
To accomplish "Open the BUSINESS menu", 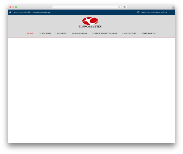I will (x=61, y=33).
